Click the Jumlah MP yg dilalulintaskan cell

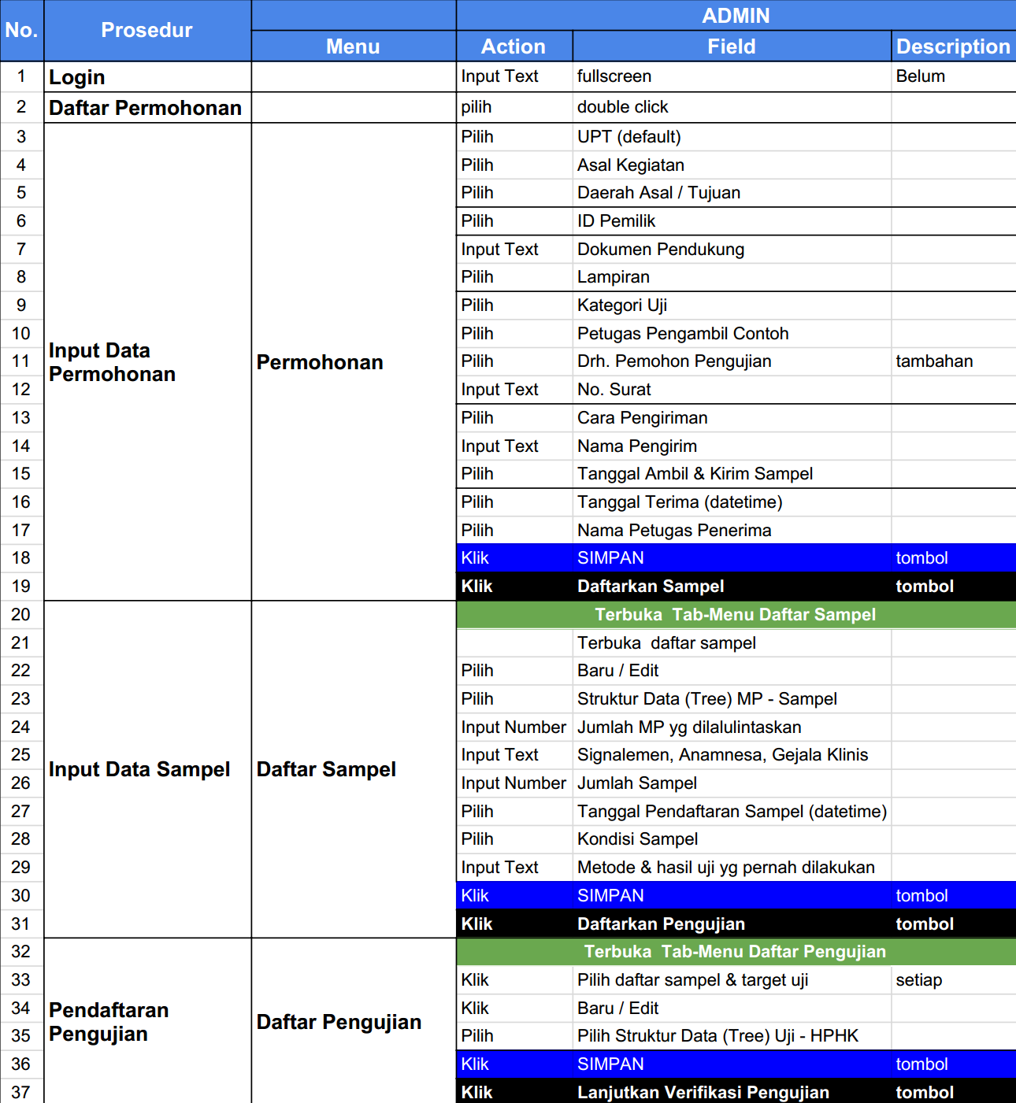pyautogui.click(x=731, y=727)
